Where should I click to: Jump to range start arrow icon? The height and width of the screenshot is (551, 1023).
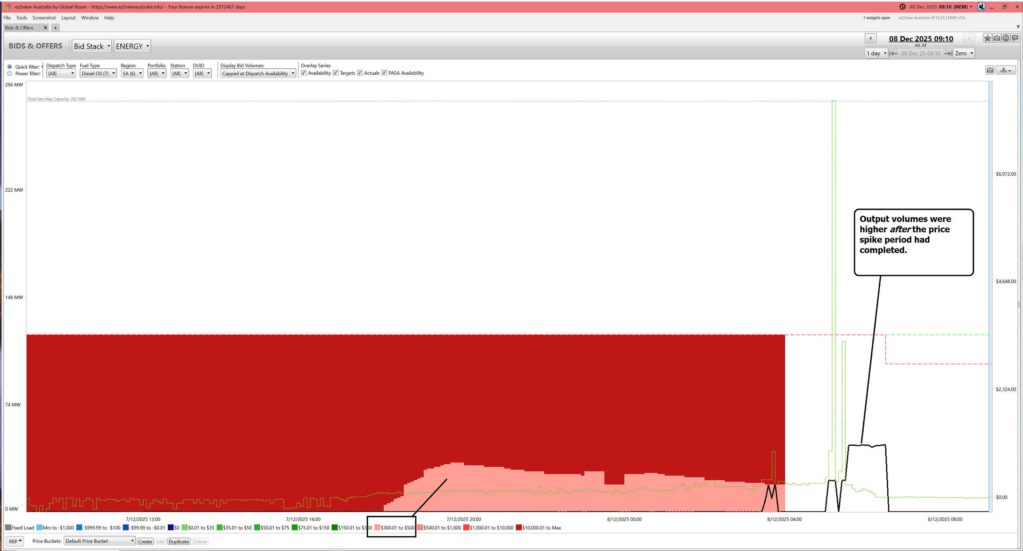click(893, 54)
